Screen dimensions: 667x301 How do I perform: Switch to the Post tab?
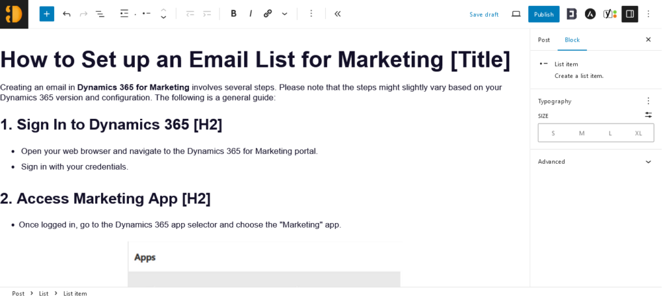click(x=544, y=40)
